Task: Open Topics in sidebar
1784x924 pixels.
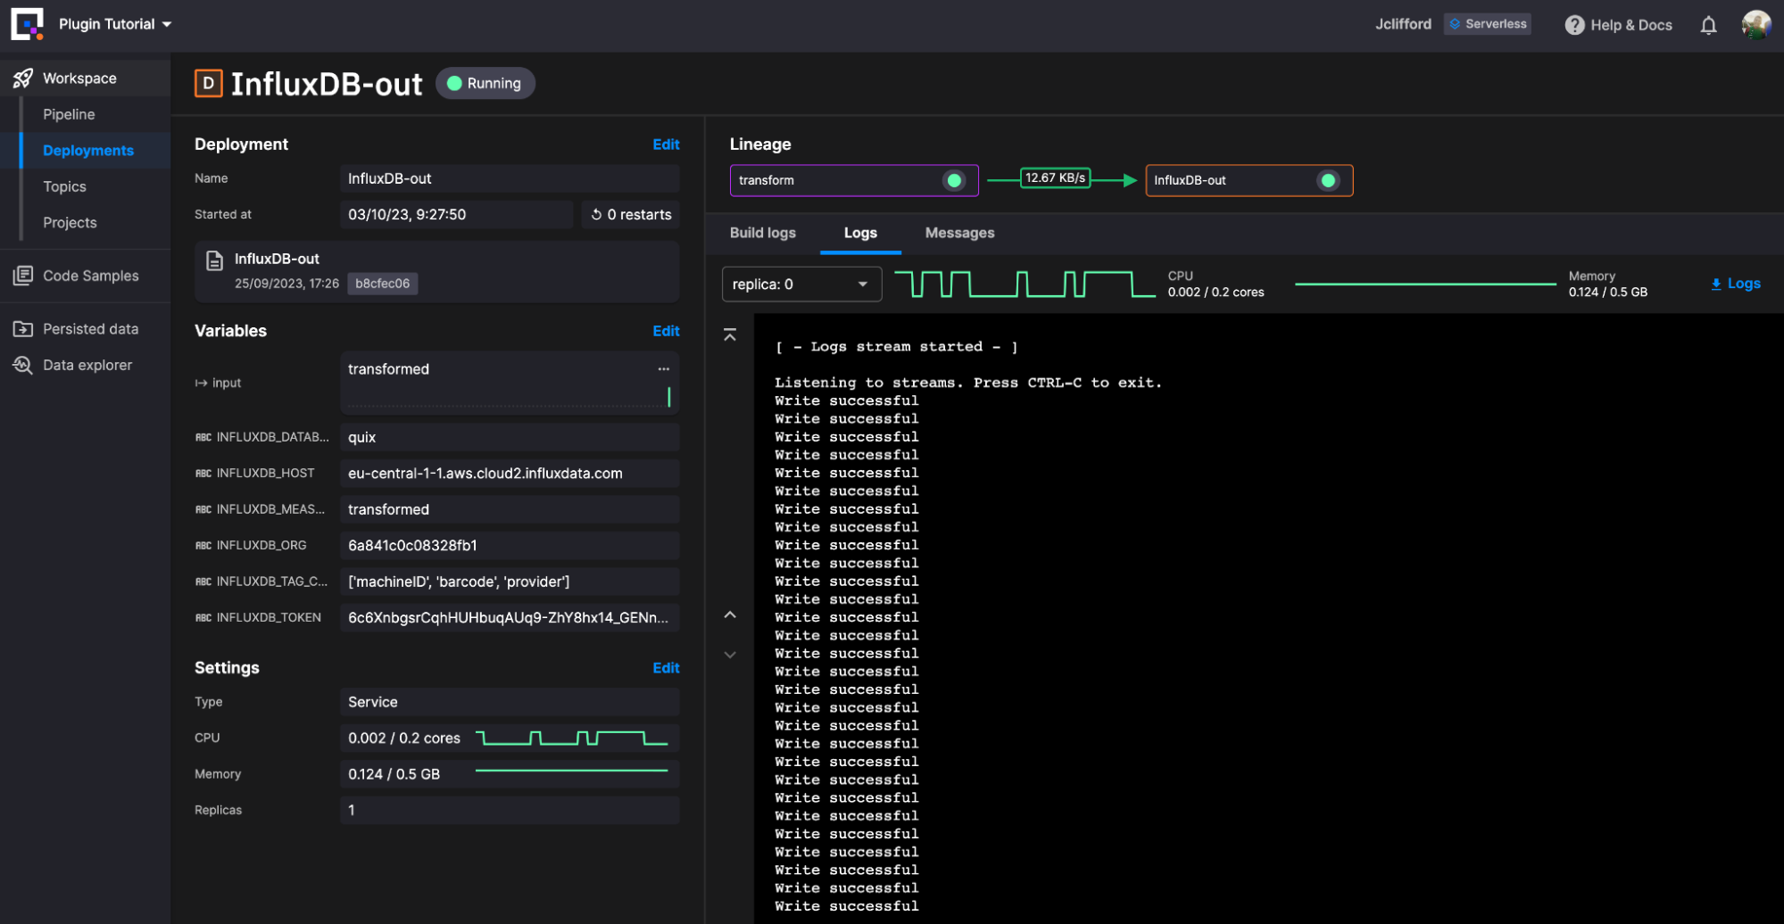Action: (x=64, y=186)
